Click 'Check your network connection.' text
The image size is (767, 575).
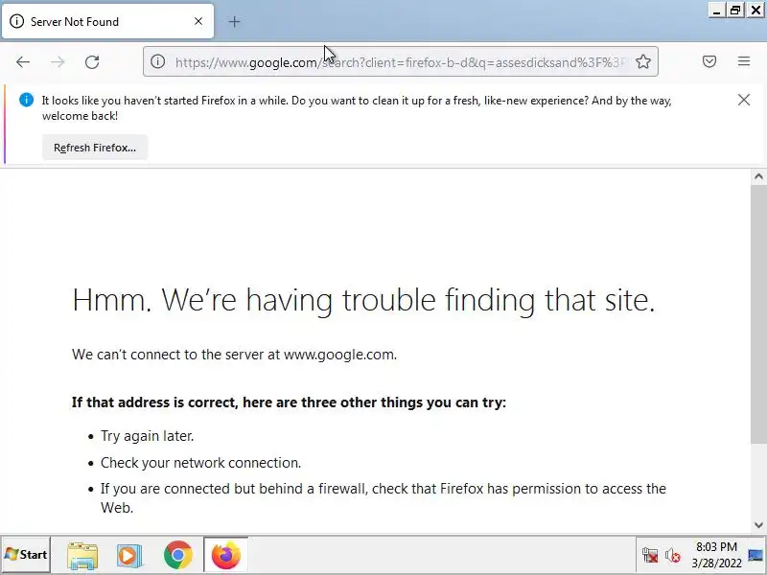click(201, 463)
